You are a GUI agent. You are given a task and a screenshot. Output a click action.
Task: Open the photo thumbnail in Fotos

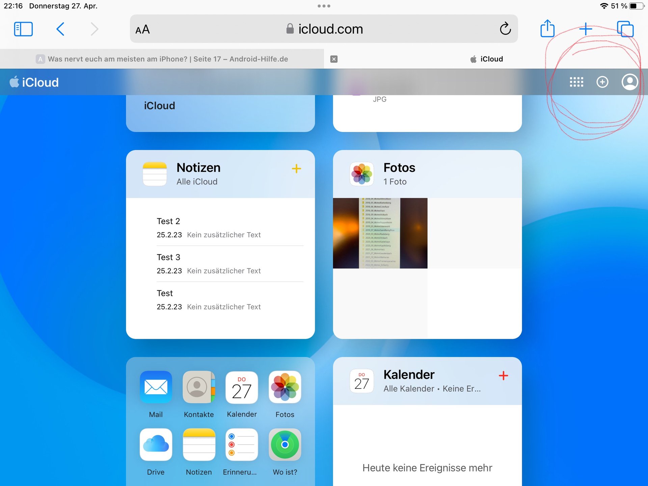tap(380, 233)
